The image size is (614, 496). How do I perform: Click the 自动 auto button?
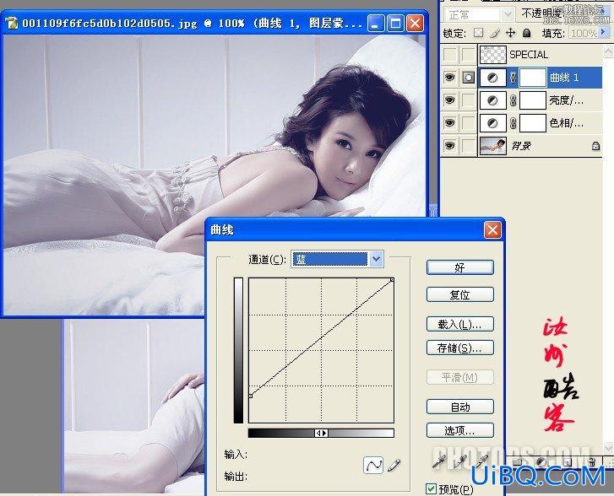click(x=459, y=407)
